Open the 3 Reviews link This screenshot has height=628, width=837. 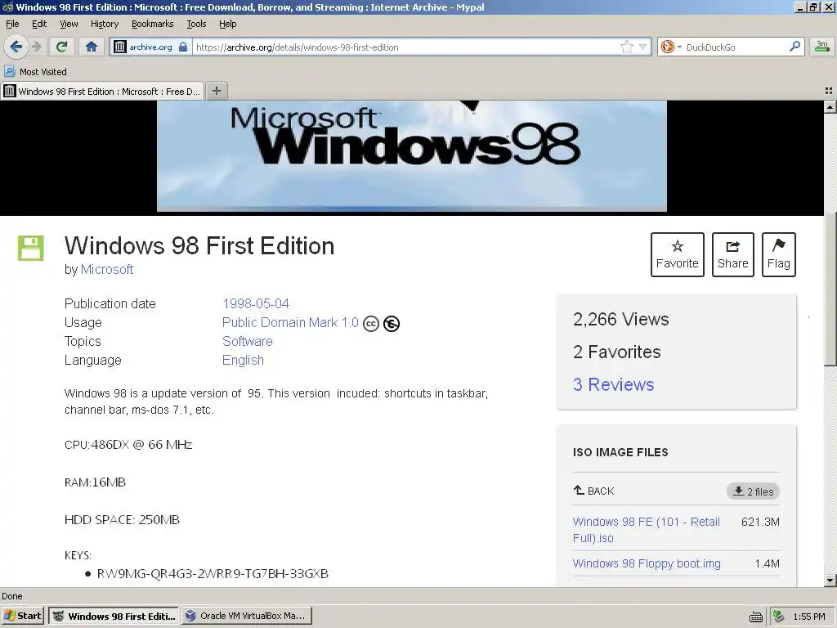[613, 384]
